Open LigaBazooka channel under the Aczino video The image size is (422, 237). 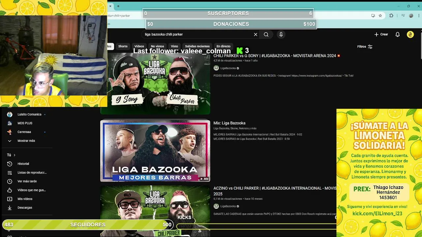click(228, 206)
